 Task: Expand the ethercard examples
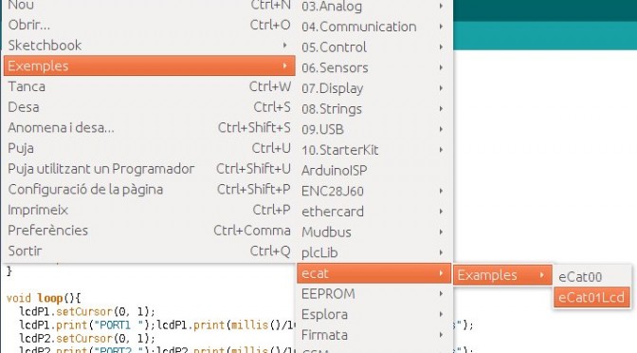tap(373, 212)
